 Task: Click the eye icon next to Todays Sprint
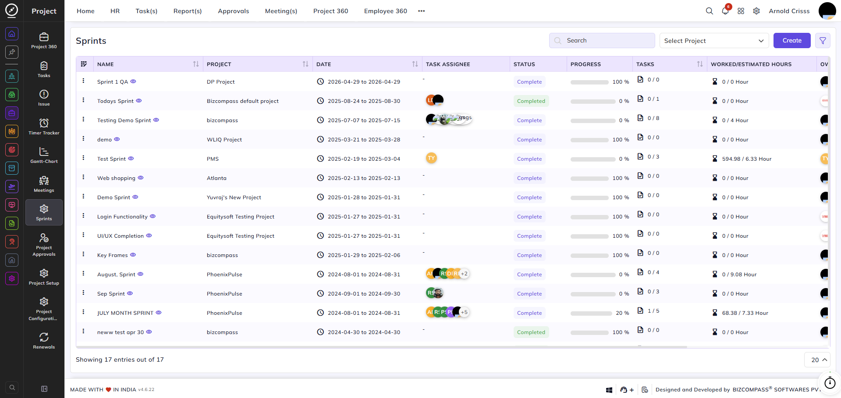click(139, 101)
